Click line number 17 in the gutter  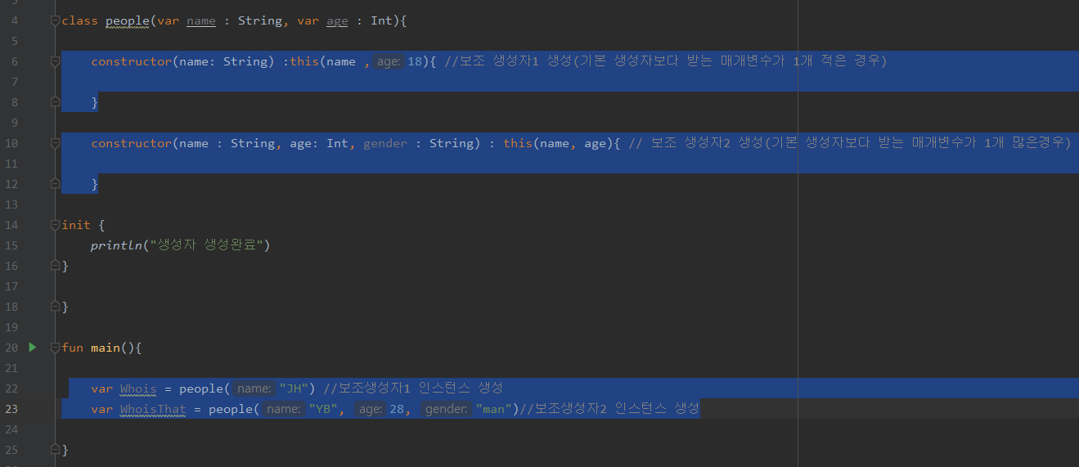coord(11,286)
